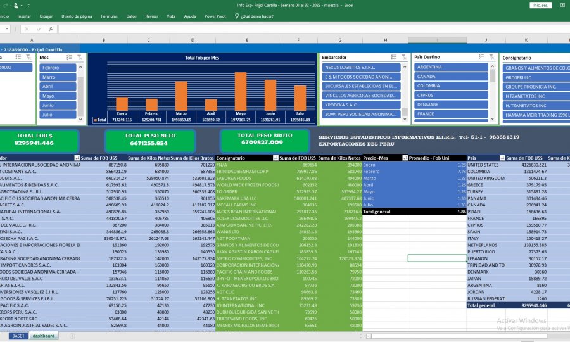Screen dimensions: 570x342
Task: Click the Mes slicer scroll-down arrow
Action: 80,119
